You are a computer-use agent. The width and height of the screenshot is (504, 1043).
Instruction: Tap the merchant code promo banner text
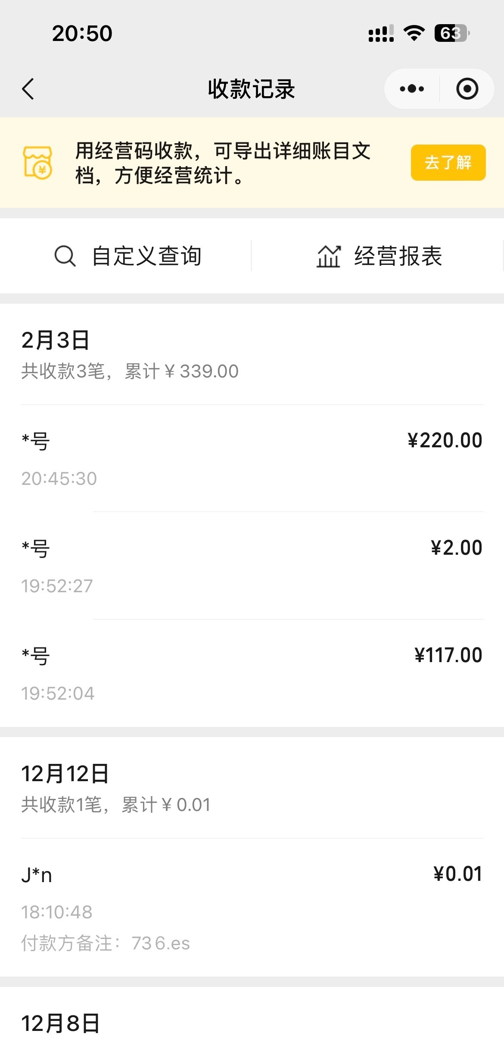click(223, 163)
